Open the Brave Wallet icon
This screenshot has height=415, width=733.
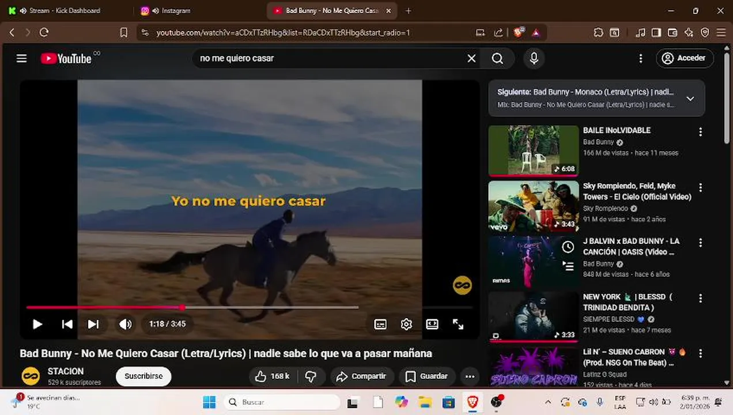[x=672, y=33]
